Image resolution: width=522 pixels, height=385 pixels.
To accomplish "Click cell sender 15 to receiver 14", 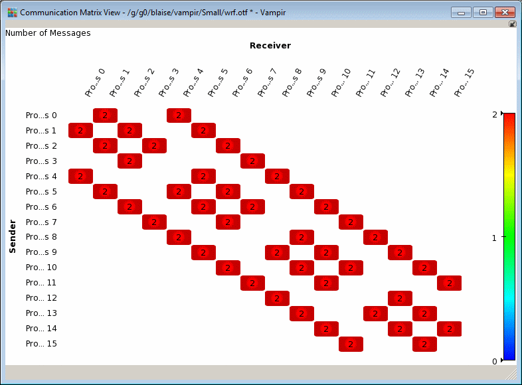I will coord(424,344).
